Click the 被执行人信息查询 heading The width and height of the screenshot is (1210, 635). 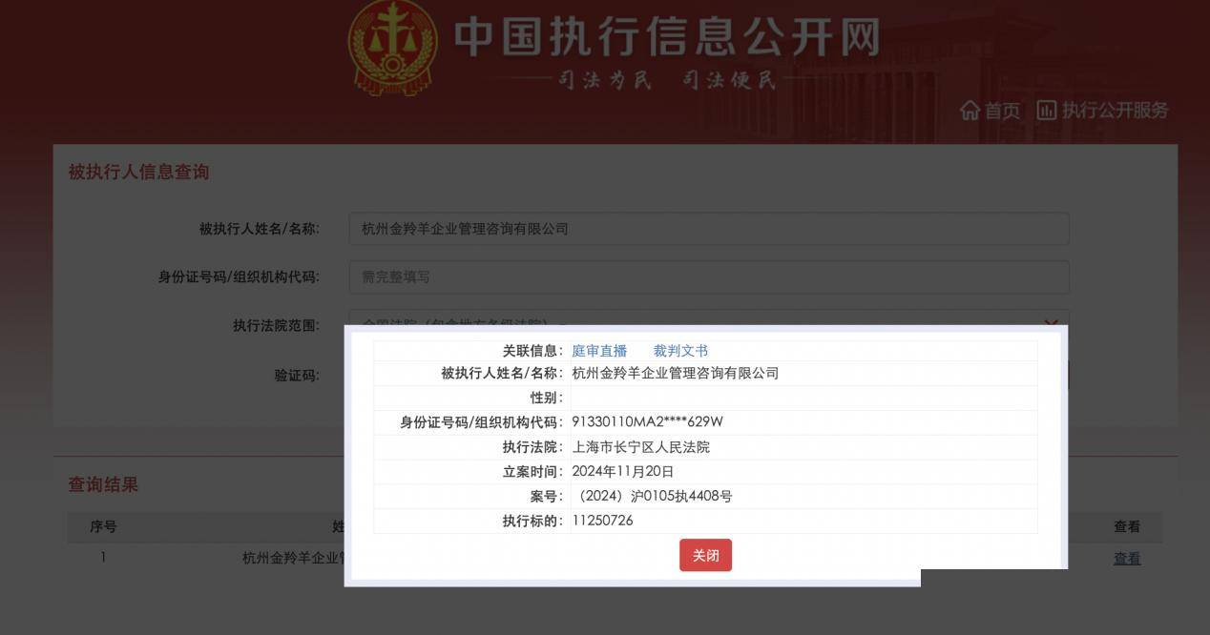point(138,172)
